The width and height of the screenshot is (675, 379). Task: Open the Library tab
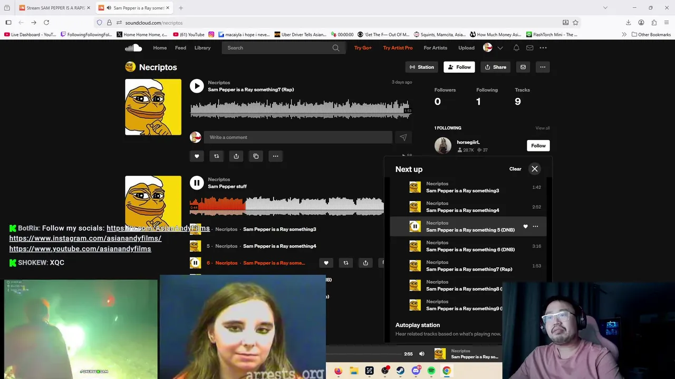202,48
